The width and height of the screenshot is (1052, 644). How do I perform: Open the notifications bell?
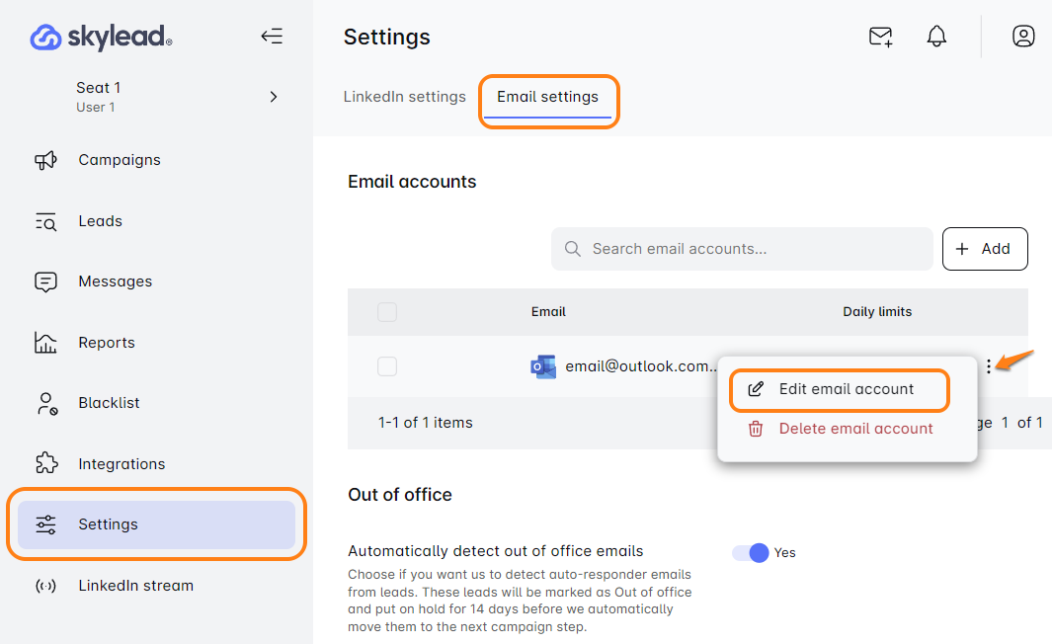pyautogui.click(x=936, y=37)
